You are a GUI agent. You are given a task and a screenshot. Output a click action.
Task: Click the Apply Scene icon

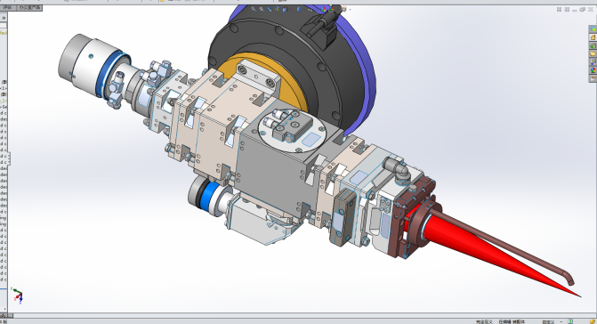331,9
